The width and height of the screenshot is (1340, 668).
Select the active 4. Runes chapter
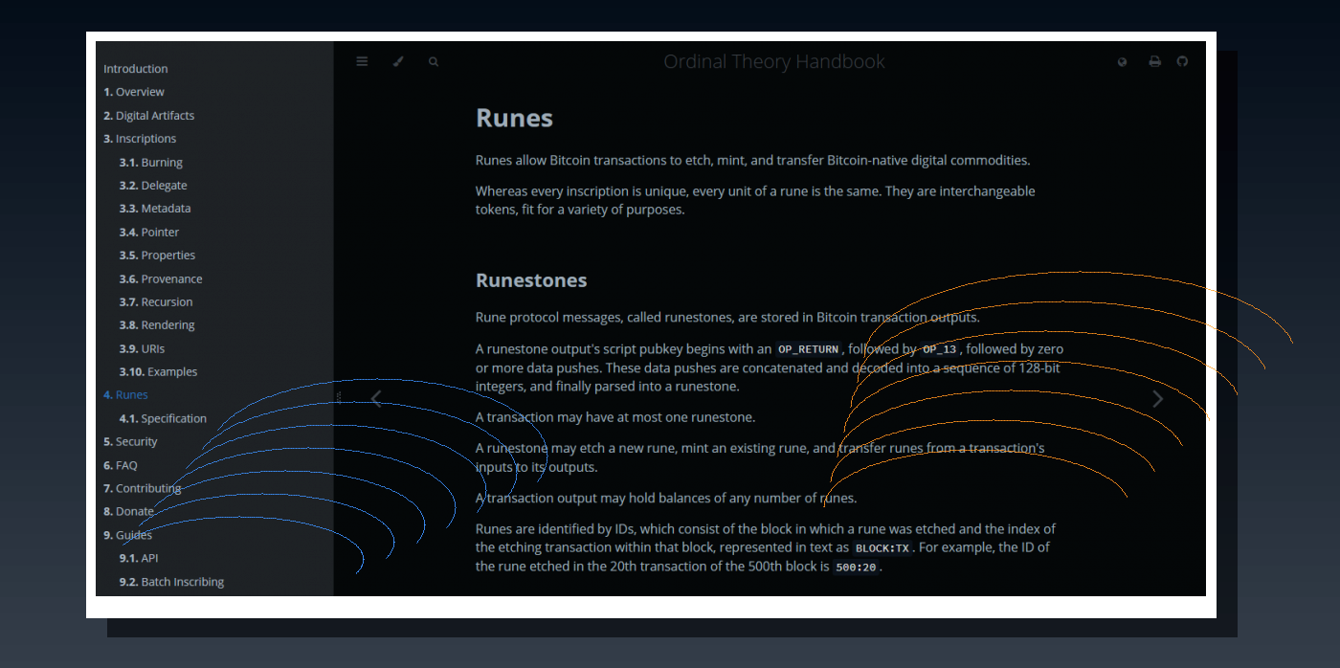[125, 394]
